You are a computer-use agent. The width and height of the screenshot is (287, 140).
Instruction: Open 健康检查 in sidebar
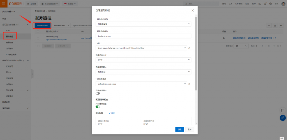[x=10, y=42]
